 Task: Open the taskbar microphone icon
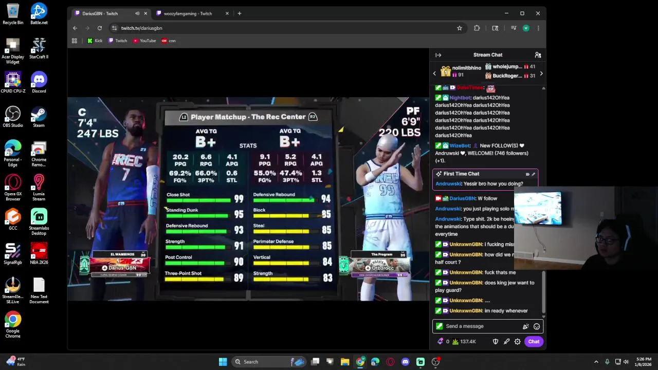(607, 362)
